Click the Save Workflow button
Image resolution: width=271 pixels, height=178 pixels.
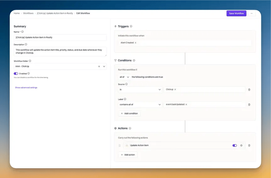coord(236,13)
